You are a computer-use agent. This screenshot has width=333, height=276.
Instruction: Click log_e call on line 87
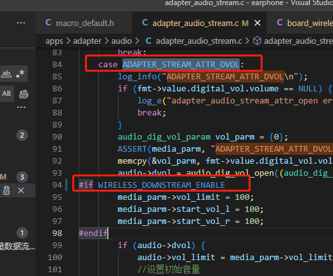[x=150, y=101]
